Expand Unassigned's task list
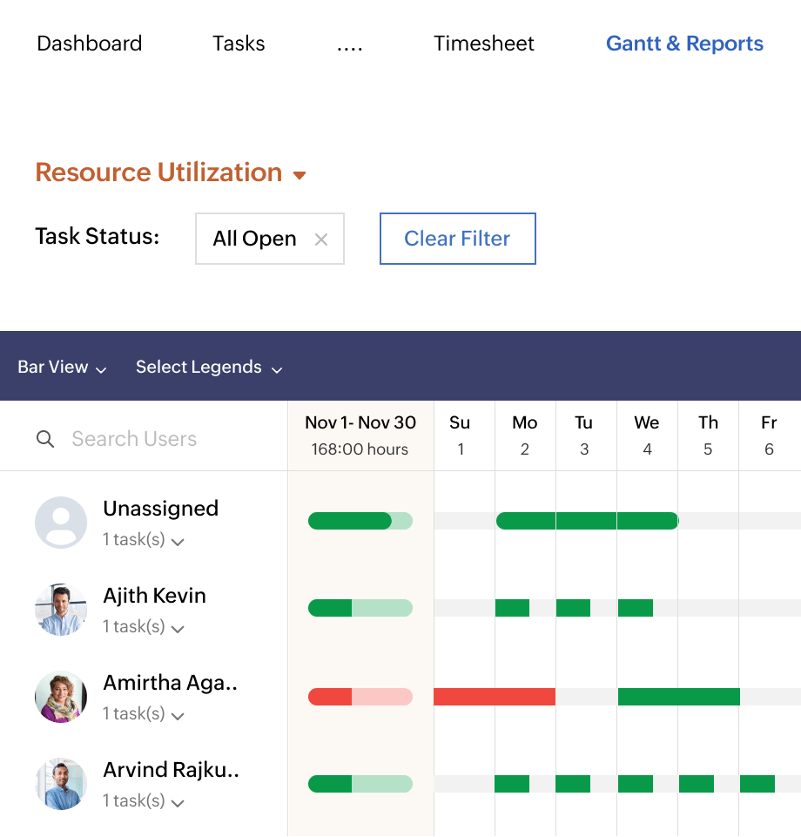The image size is (801, 837). click(x=178, y=541)
